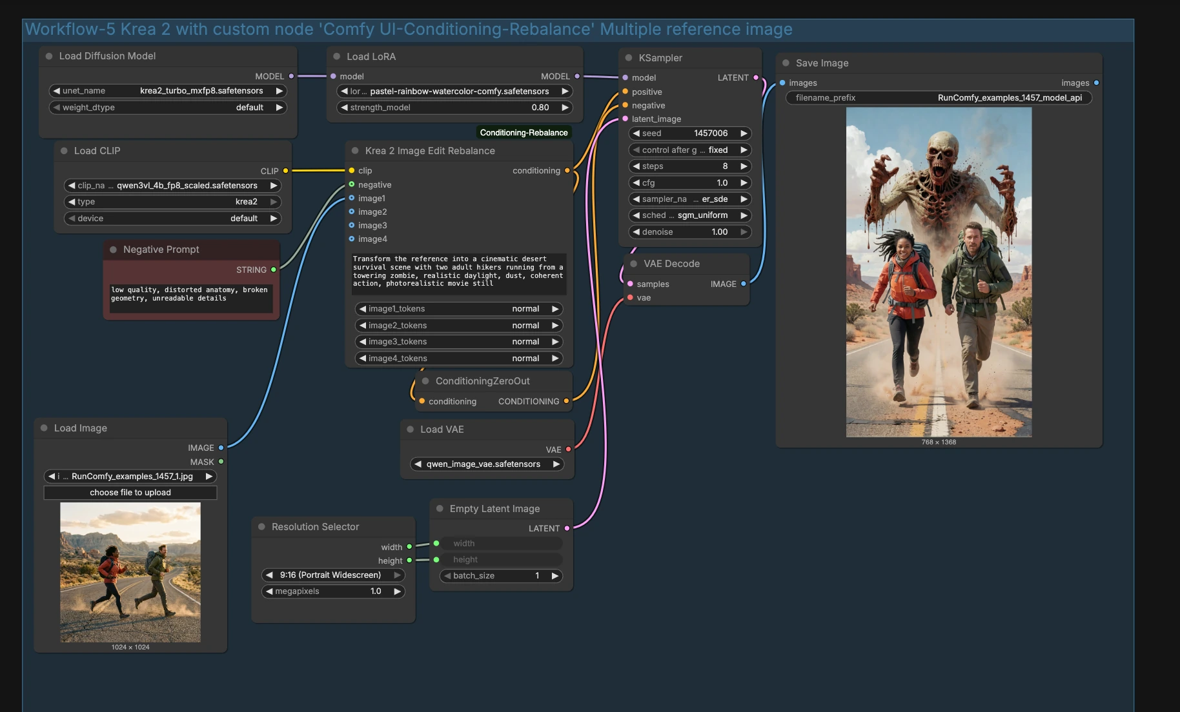
Task: Click the negative prompt text box
Action: [x=191, y=299]
